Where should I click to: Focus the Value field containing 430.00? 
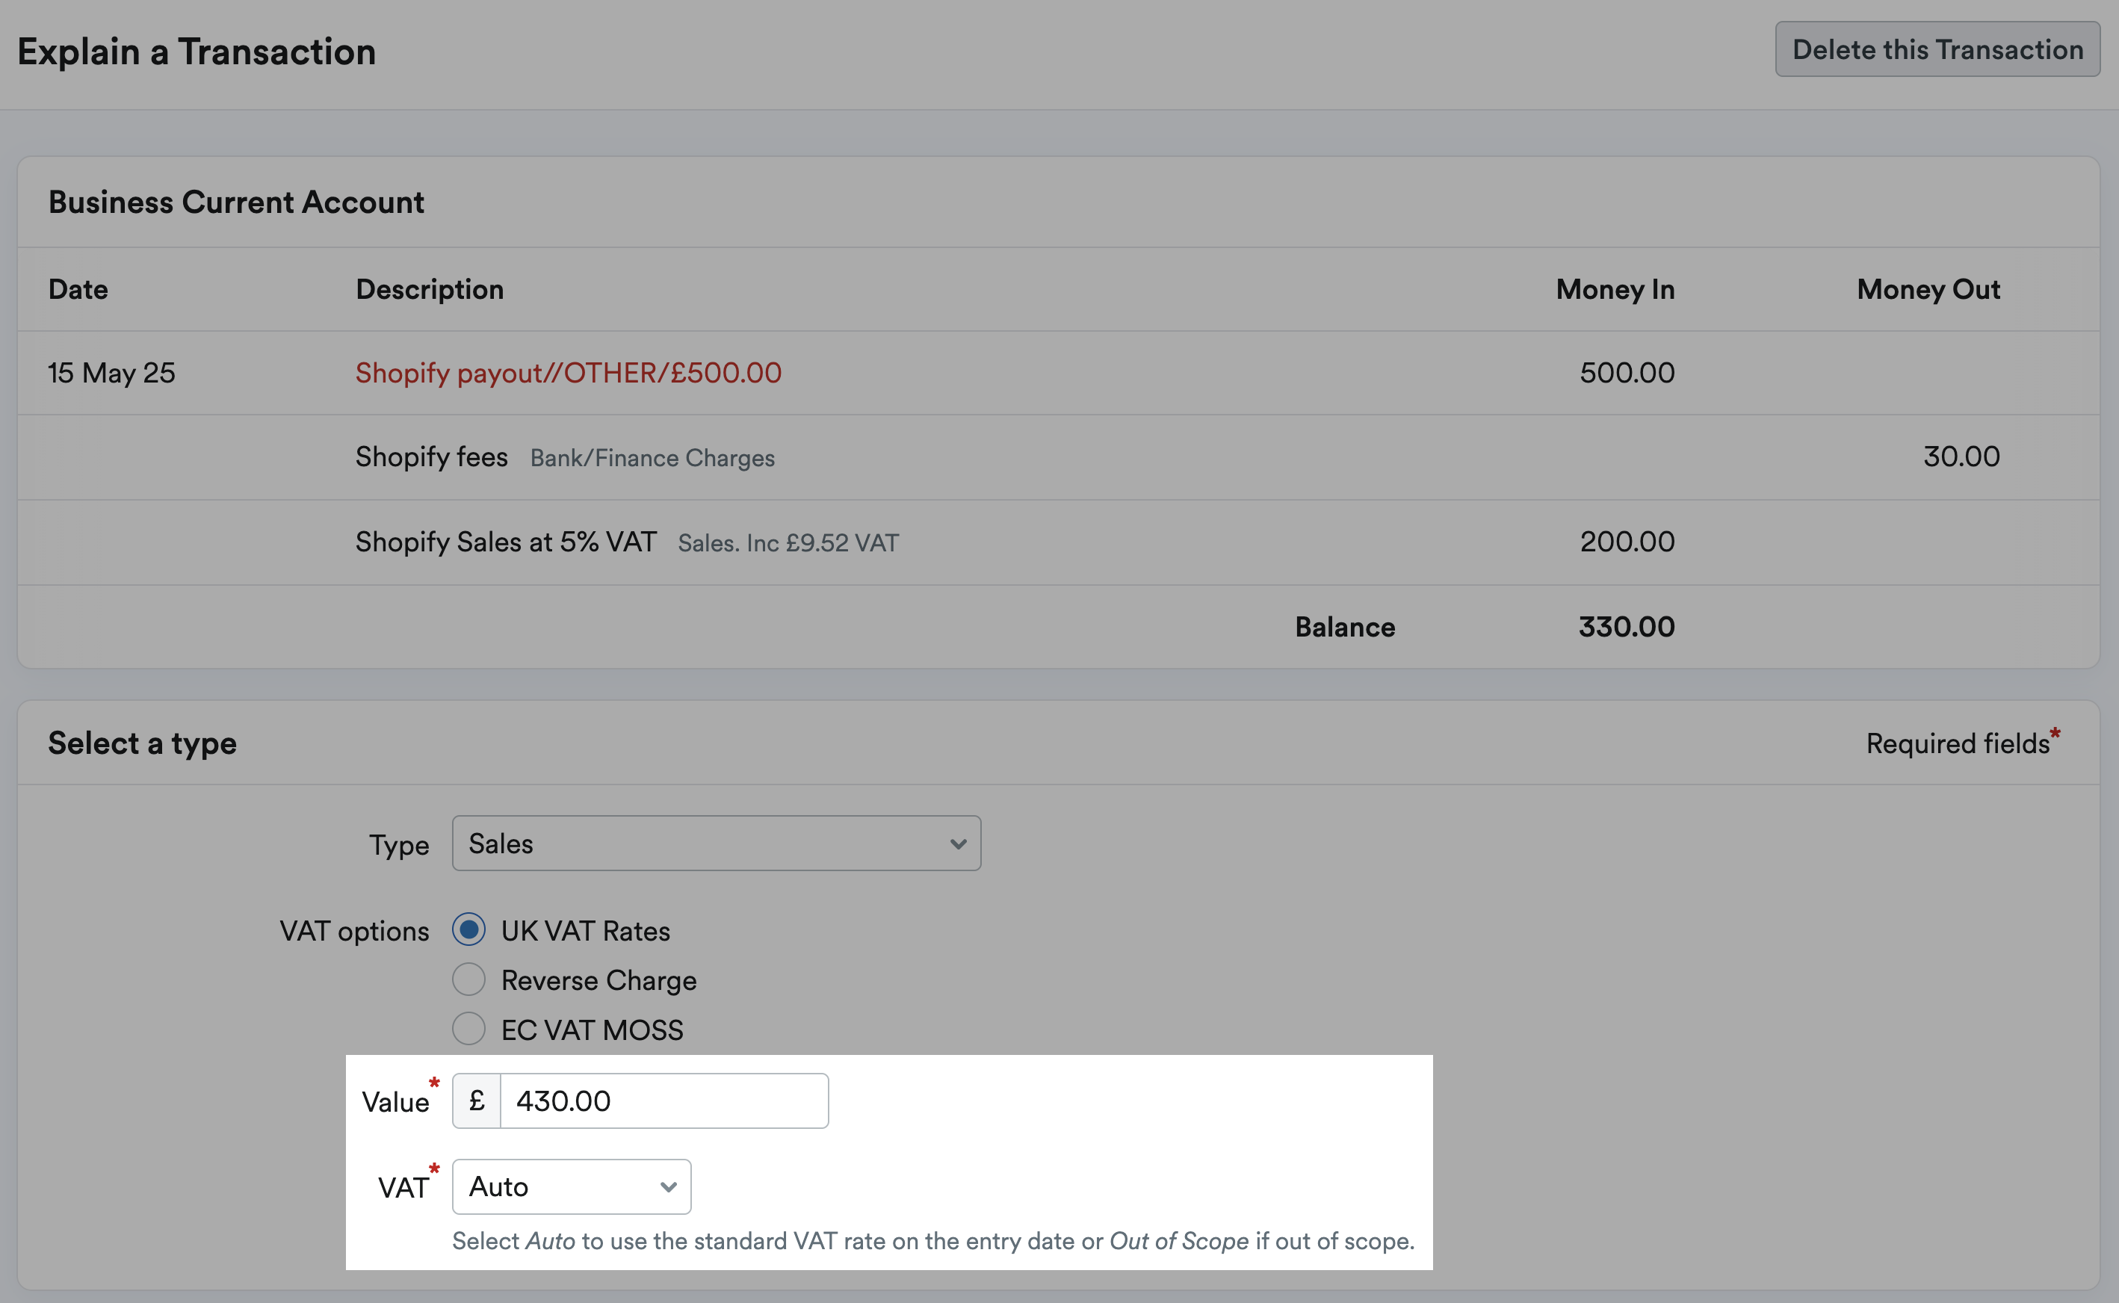(x=664, y=1101)
